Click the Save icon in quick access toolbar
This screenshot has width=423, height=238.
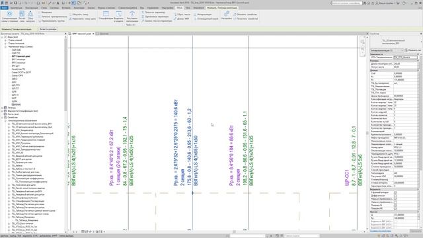click(x=15, y=3)
